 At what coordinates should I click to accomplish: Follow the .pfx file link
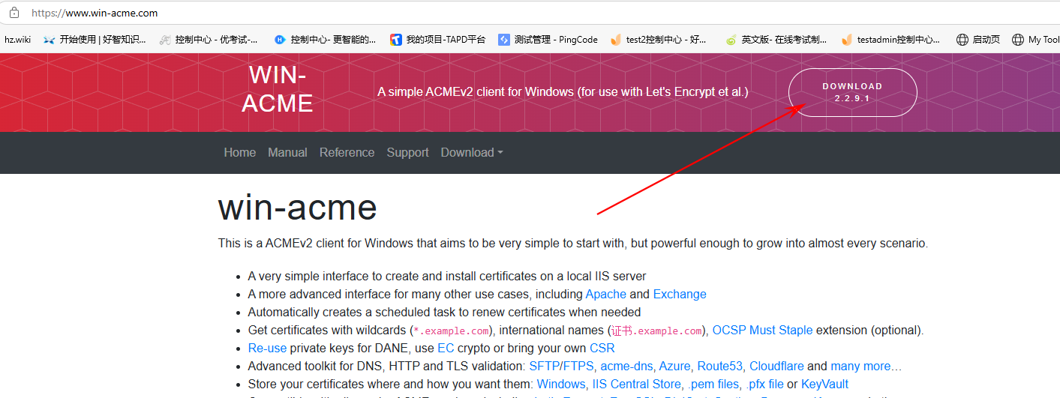tap(764, 384)
